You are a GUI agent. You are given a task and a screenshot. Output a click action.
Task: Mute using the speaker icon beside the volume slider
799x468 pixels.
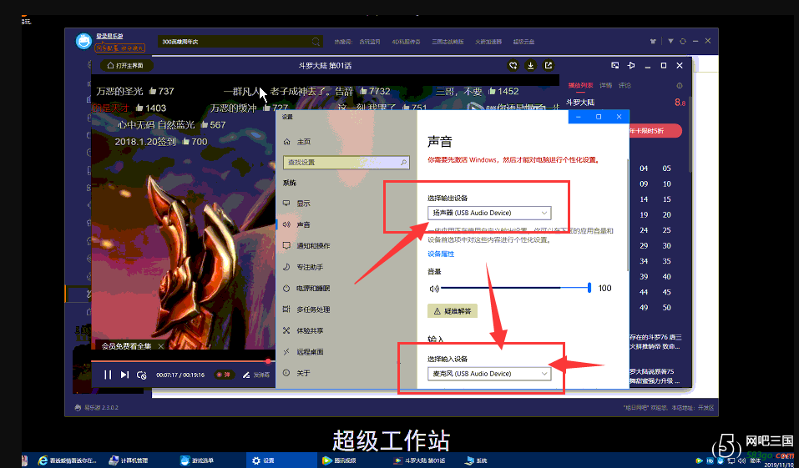[434, 289]
